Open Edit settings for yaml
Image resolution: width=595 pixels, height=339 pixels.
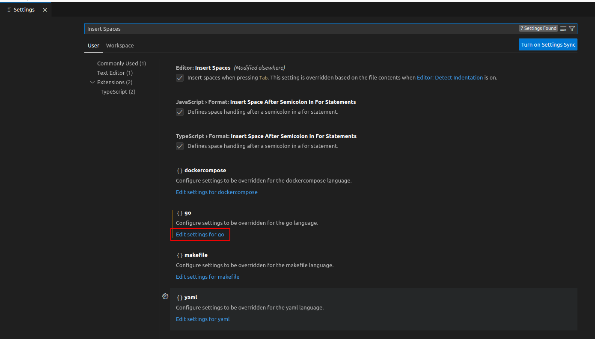tap(203, 319)
